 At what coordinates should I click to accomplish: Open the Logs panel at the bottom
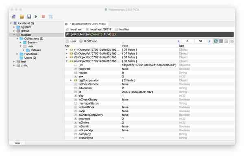(17, 143)
